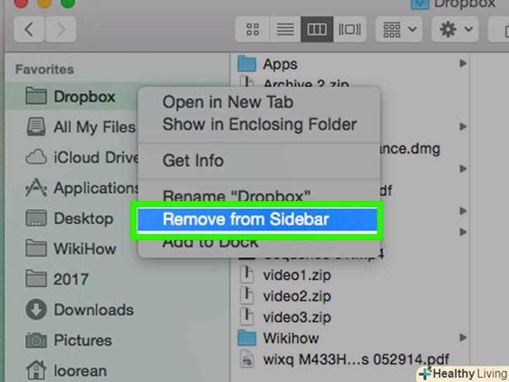Select column view button
This screenshot has height=382, width=509.
tap(317, 29)
